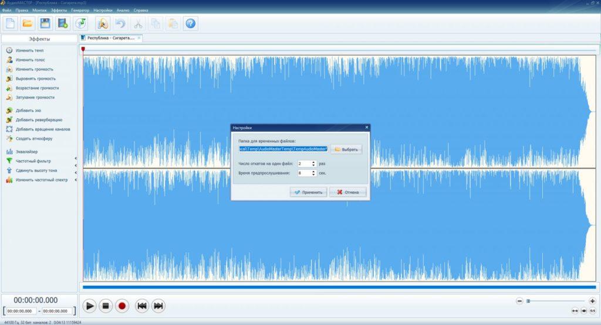Click the 1:1 zoom icon

(593, 311)
